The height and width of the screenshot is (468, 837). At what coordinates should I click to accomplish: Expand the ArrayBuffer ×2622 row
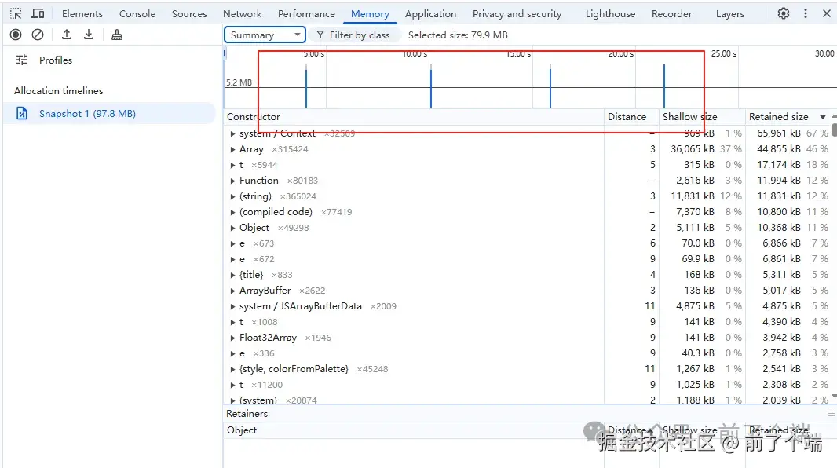pos(232,291)
